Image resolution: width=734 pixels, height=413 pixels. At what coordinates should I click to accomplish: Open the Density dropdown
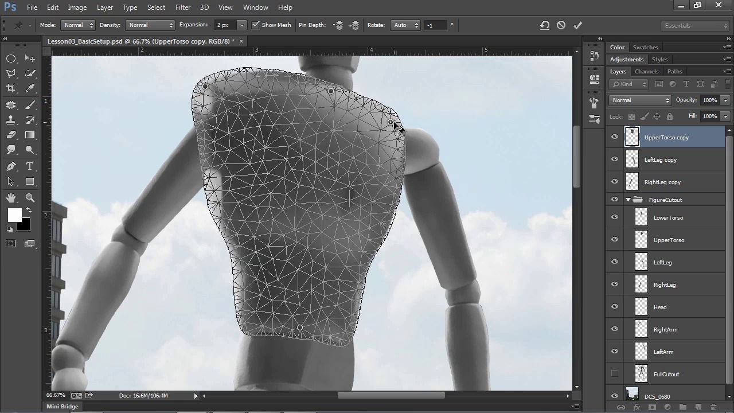(x=150, y=25)
